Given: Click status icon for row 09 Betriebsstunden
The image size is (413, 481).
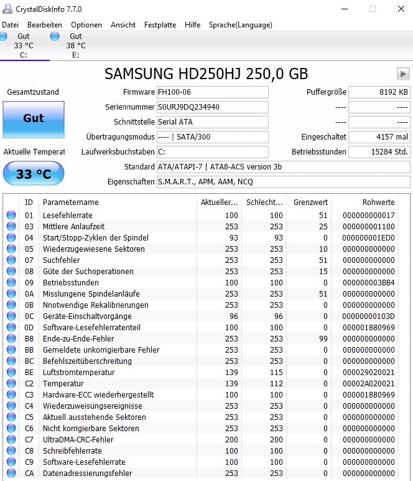Looking at the screenshot, I should 11,282.
